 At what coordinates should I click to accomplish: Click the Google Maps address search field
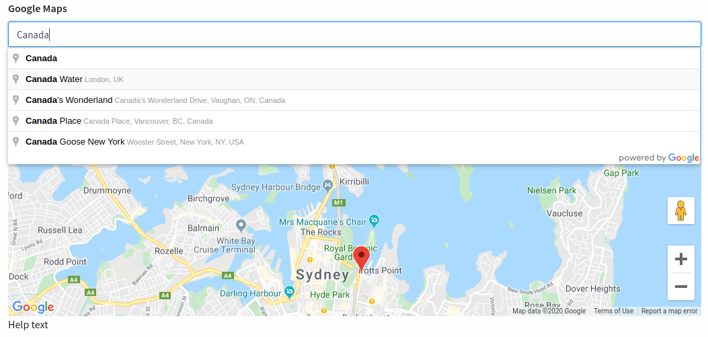354,34
